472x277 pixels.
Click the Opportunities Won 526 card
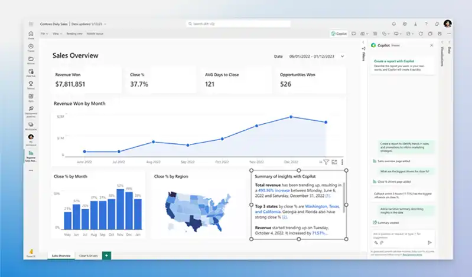[x=311, y=81]
